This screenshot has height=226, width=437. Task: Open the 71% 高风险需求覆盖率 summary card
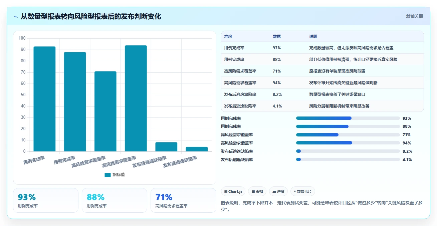click(x=183, y=200)
